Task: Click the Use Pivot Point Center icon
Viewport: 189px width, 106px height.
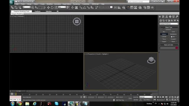Action: click(x=68, y=7)
